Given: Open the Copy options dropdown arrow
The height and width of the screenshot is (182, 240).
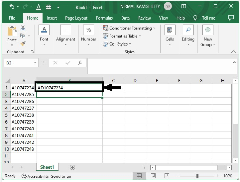Looking at the screenshot, I should [x=29, y=36].
